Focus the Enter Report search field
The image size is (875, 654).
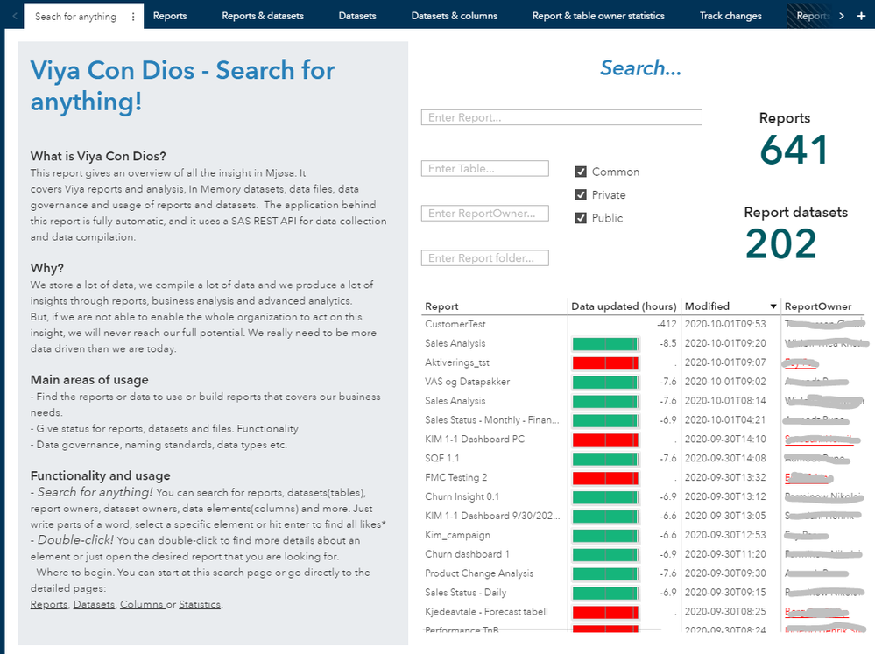coord(561,117)
